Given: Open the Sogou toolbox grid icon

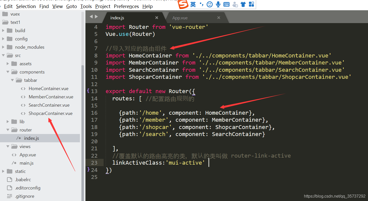Looking at the screenshot, I should (x=251, y=4).
